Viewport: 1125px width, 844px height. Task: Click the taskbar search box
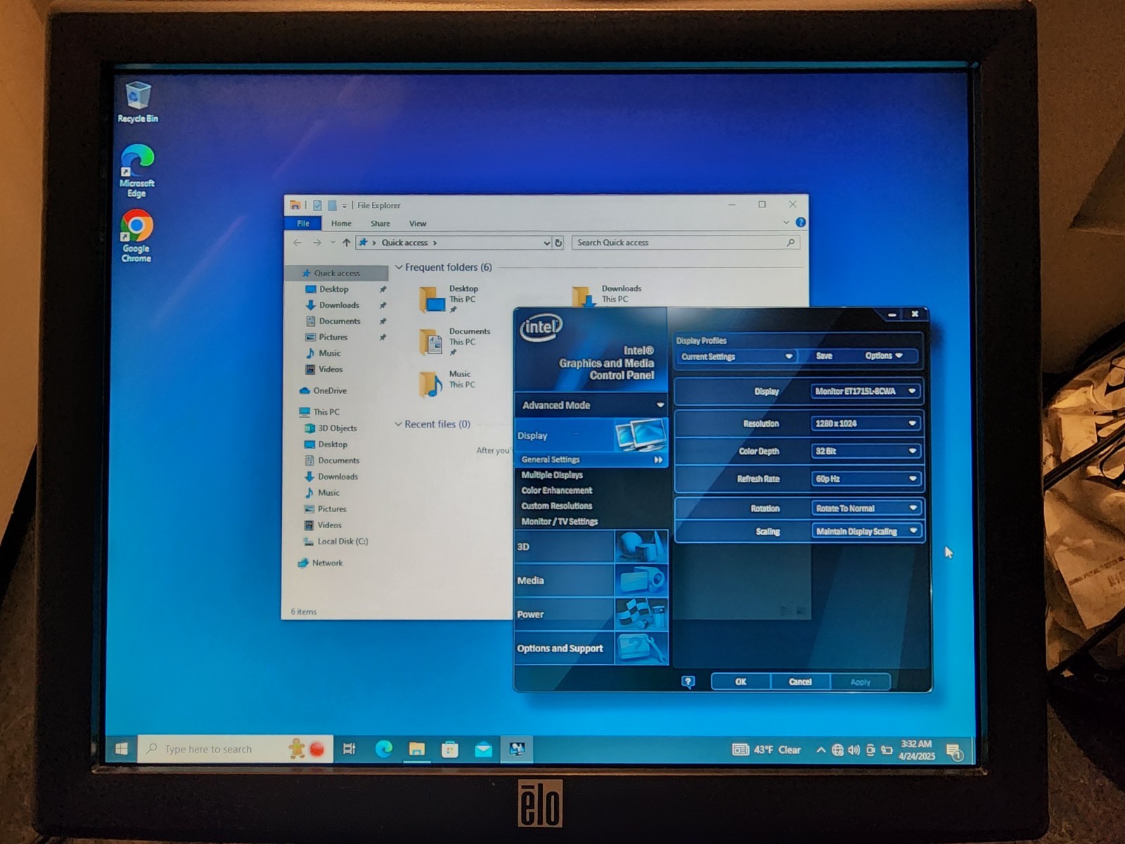[236, 749]
